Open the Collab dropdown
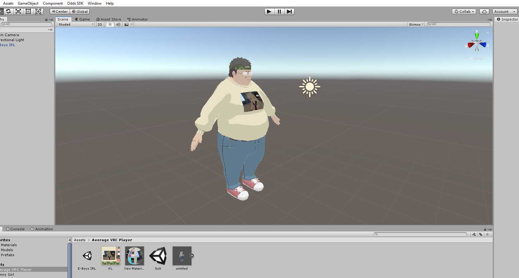Screen dimensions: 519x278 click(464, 12)
